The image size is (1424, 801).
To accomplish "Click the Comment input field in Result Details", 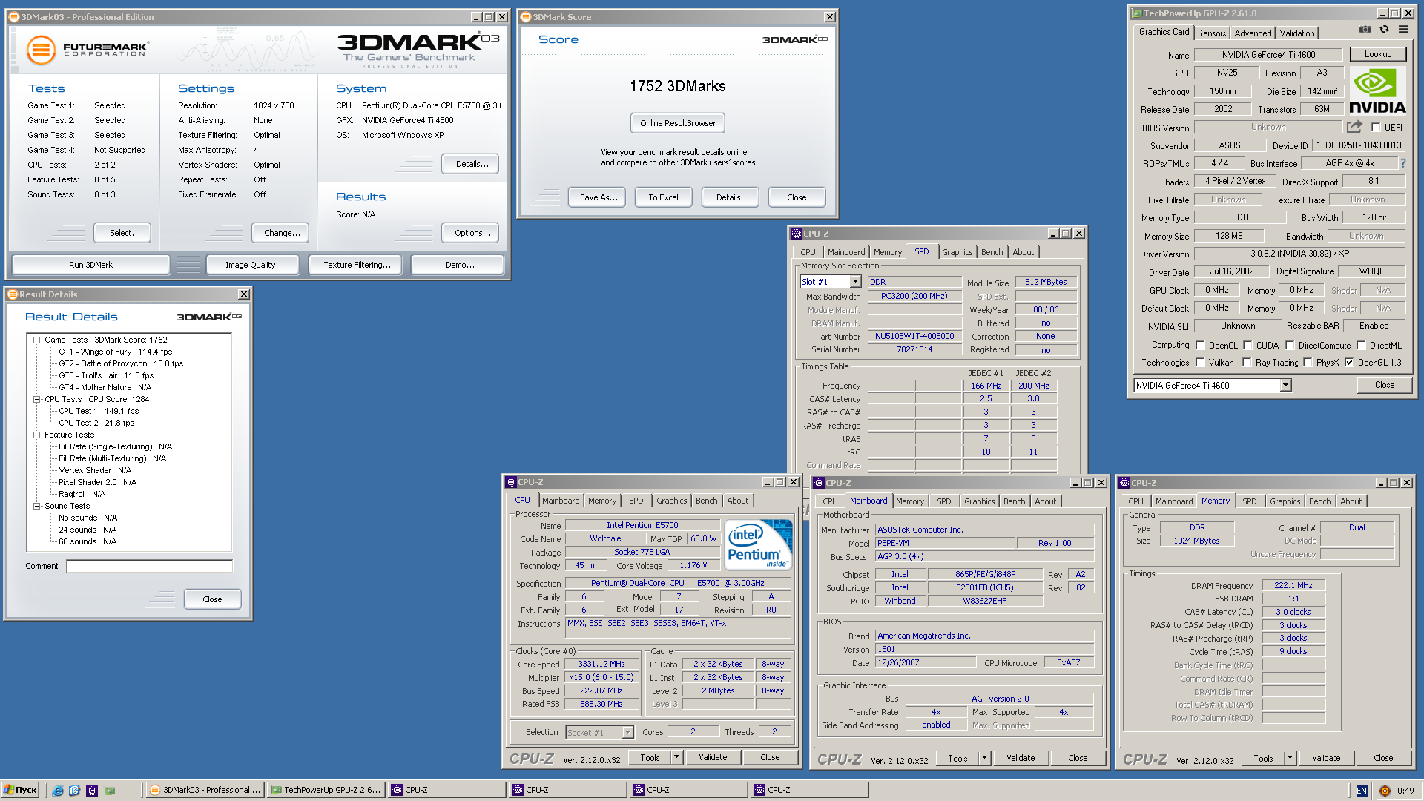I will point(149,566).
